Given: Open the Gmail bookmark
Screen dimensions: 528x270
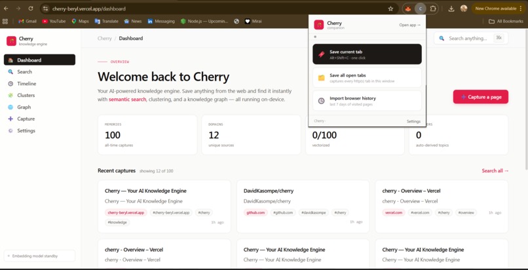Looking at the screenshot, I should [28, 21].
